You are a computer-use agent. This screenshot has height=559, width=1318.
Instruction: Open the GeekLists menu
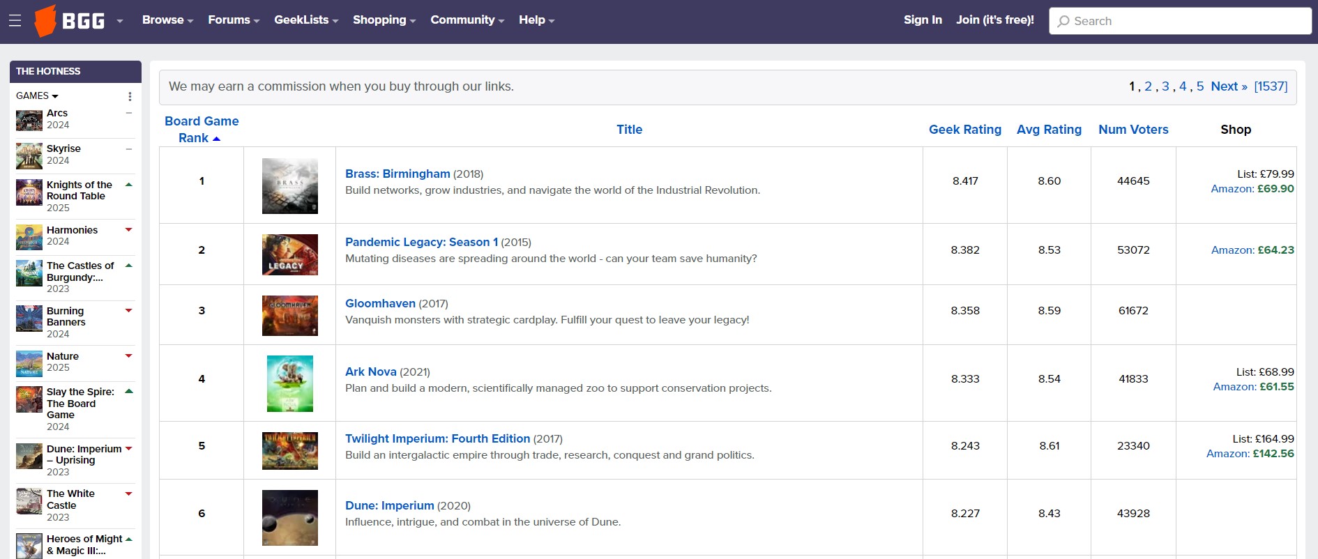[x=305, y=20]
